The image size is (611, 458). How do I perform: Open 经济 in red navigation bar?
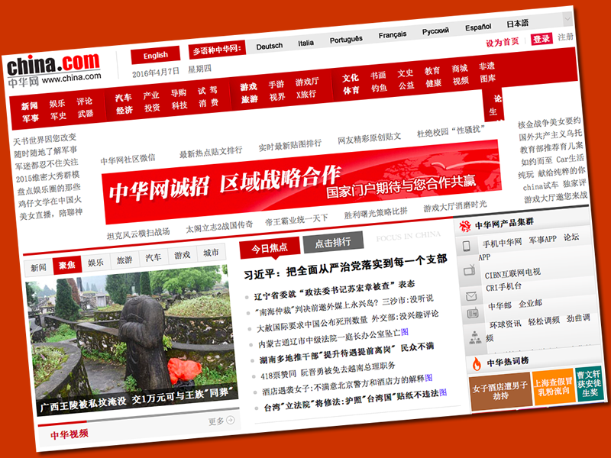124,110
